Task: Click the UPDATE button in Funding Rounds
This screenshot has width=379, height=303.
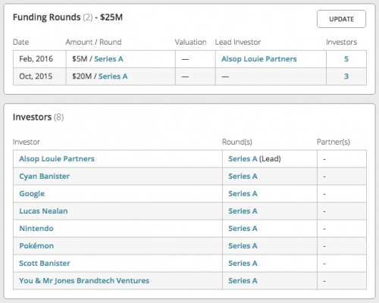Action: (x=341, y=19)
